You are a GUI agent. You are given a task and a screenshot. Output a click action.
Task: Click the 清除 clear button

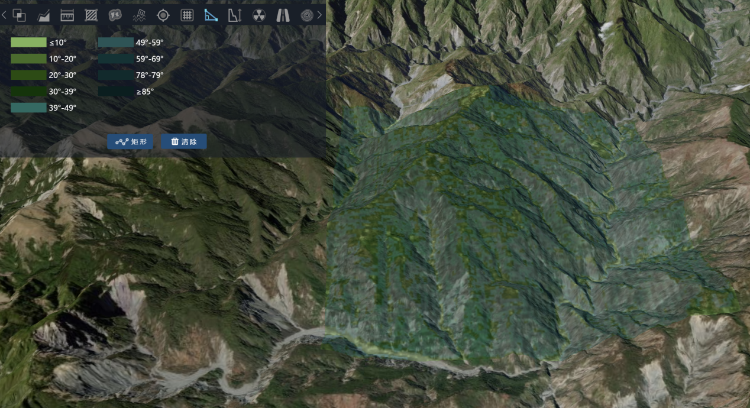coord(184,141)
